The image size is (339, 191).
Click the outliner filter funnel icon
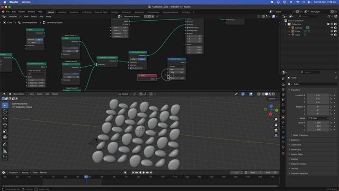(x=329, y=16)
